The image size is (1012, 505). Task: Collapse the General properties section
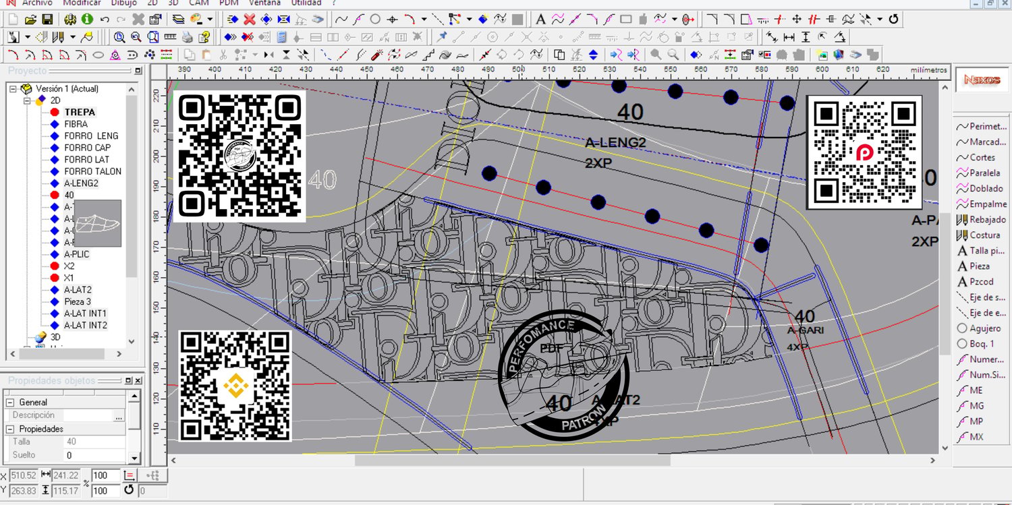coord(10,403)
